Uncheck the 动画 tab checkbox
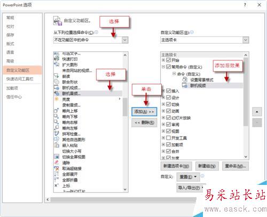The width and height of the screenshot is (267, 217). click(168, 111)
